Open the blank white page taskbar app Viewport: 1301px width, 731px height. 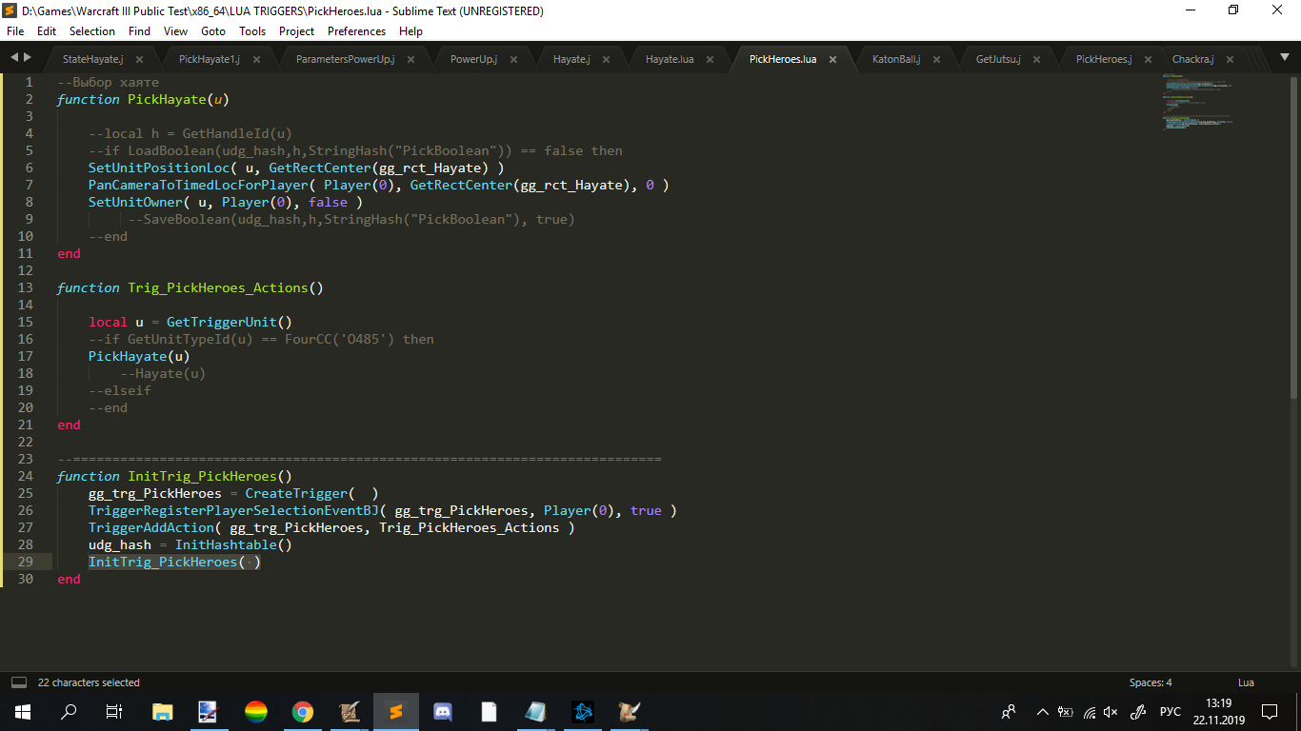(490, 711)
